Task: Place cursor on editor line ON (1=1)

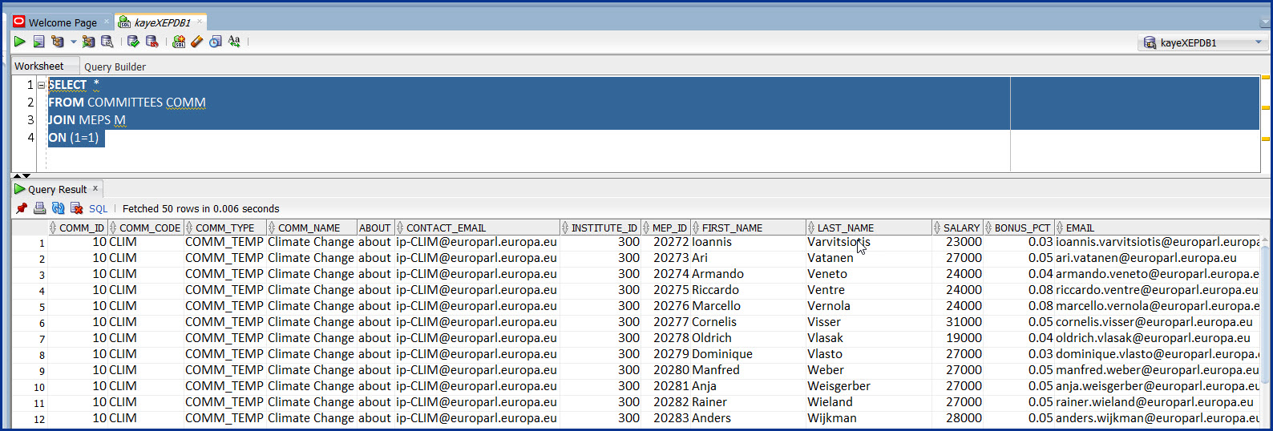Action: (74, 138)
